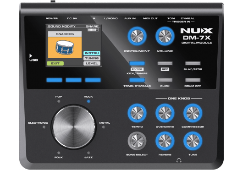Click the DM-7X model text
Screen dimensions: 243x170
[197, 38]
